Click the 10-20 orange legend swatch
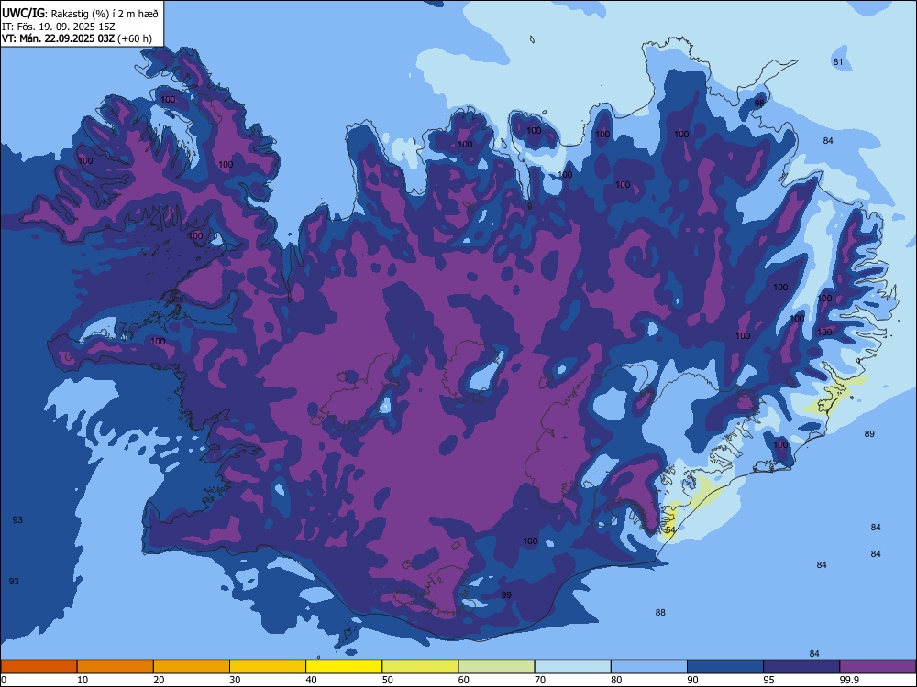This screenshot has height=687, width=917. (x=116, y=667)
